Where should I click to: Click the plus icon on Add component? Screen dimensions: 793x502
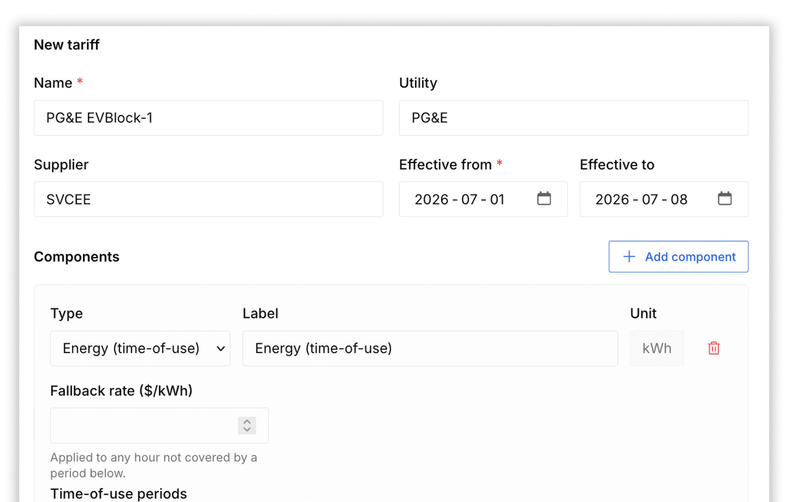point(629,257)
